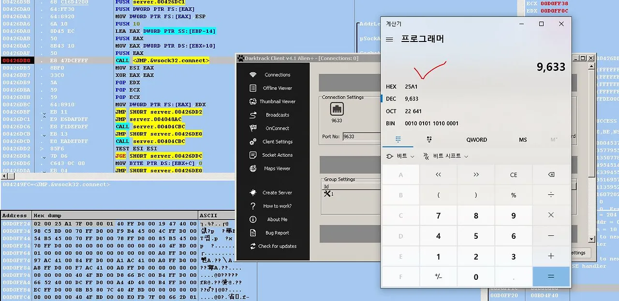Viewport: 619px width, 301px height.
Task: Open QWORD word size selector
Action: tap(476, 140)
